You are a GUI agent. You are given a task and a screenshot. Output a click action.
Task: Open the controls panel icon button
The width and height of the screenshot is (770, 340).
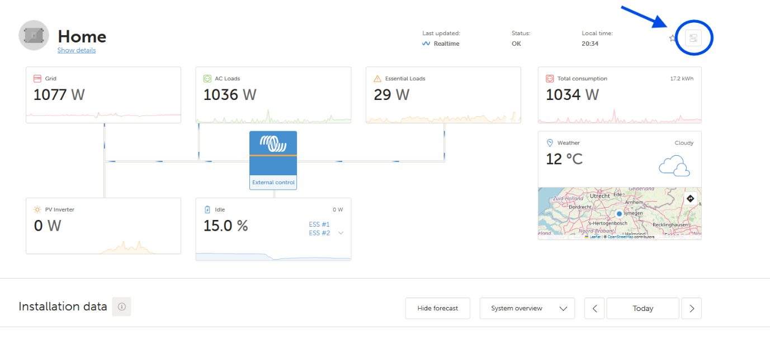[x=693, y=38]
